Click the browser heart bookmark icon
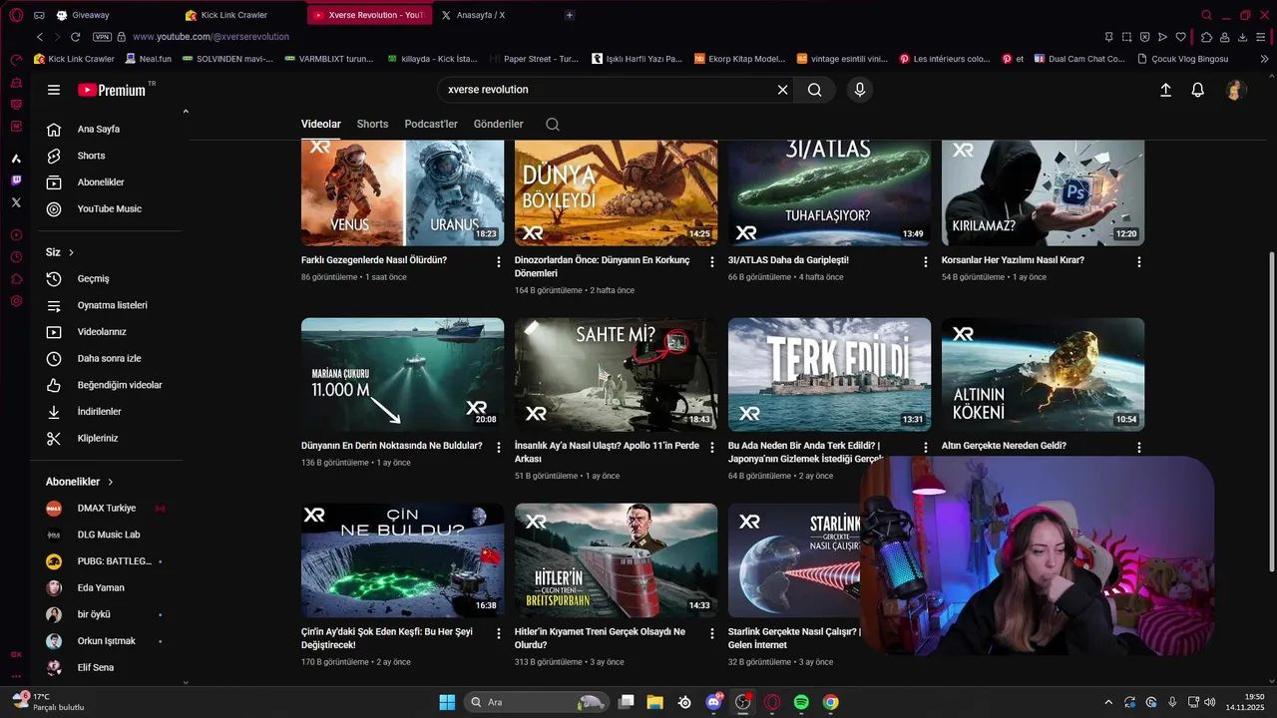Viewport: 1277px width, 718px height. pyautogui.click(x=1181, y=37)
